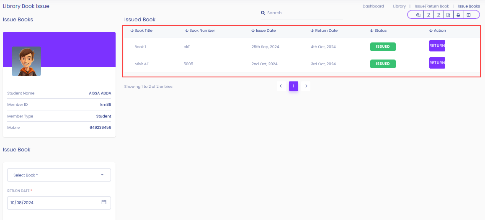This screenshot has height=220, width=485.
Task: Export issued books to Excel file
Action: 428,15
